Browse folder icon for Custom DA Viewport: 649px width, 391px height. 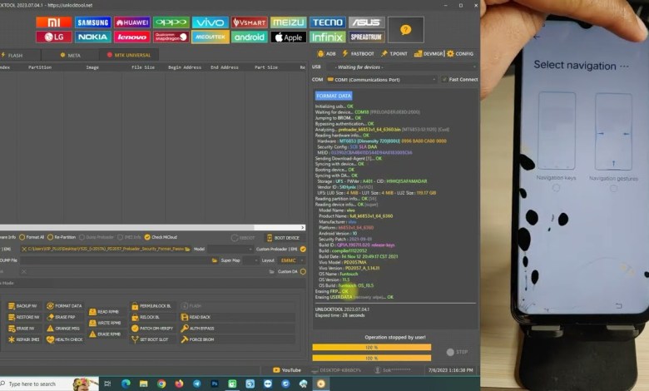271,272
